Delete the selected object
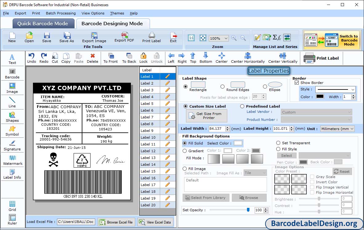Viewport: 364px width, 230px height. pos(92,58)
